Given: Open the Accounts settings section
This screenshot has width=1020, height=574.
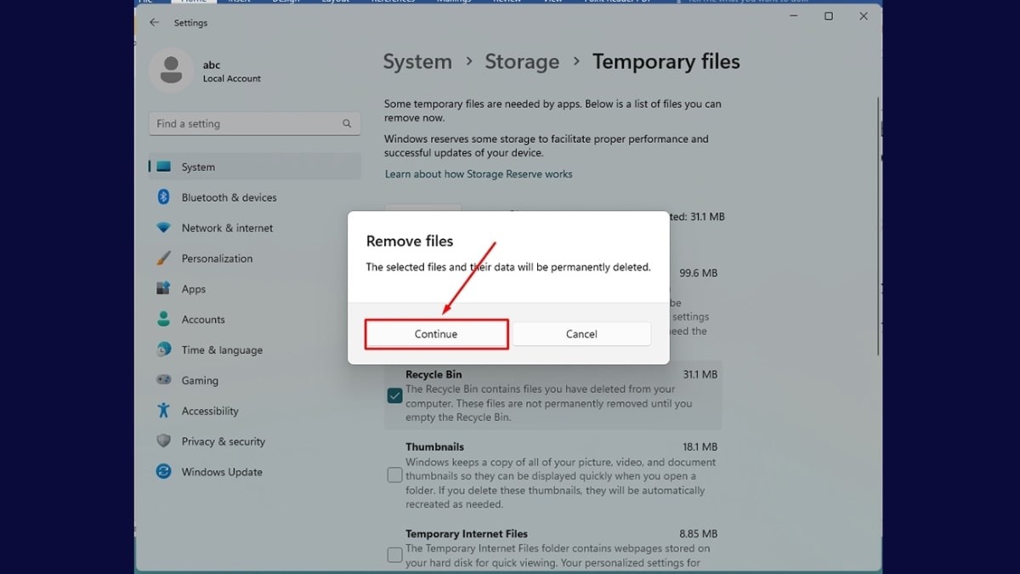Looking at the screenshot, I should tap(255, 320).
